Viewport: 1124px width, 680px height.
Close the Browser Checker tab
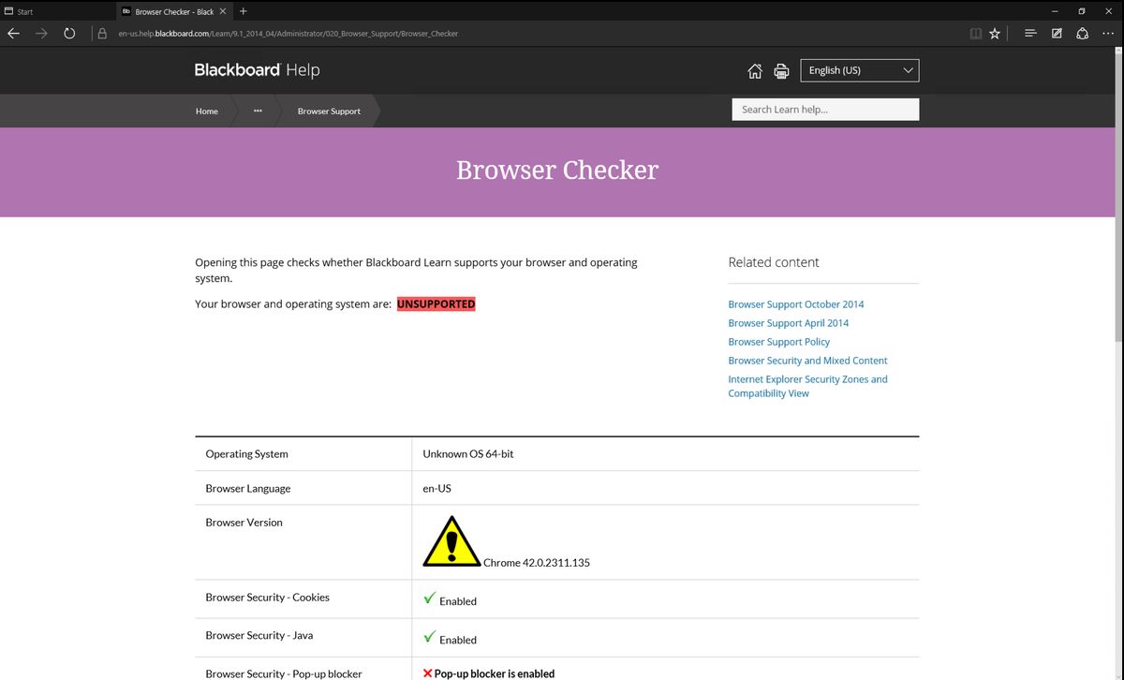pos(223,11)
